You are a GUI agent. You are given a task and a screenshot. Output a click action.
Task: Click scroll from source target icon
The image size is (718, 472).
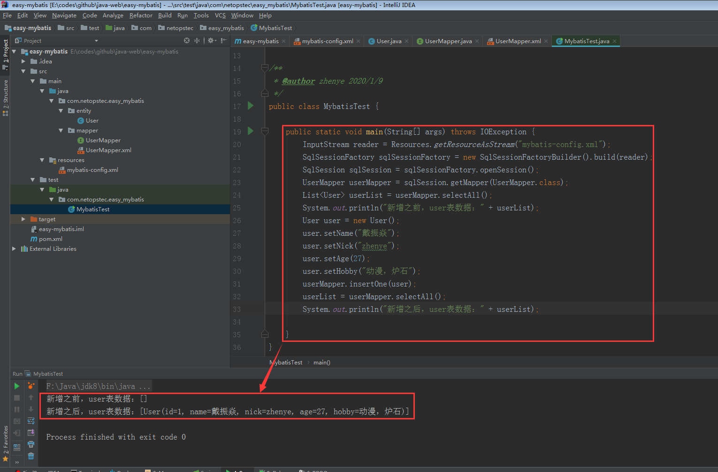click(187, 41)
